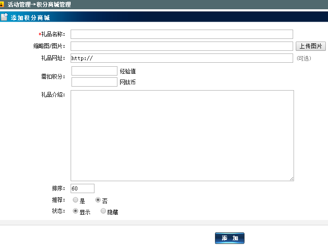328x247 pixels.
Task: Click the *礼品名称: label
Action: click(x=52, y=34)
